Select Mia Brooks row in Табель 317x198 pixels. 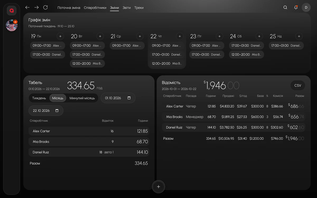coord(89,142)
